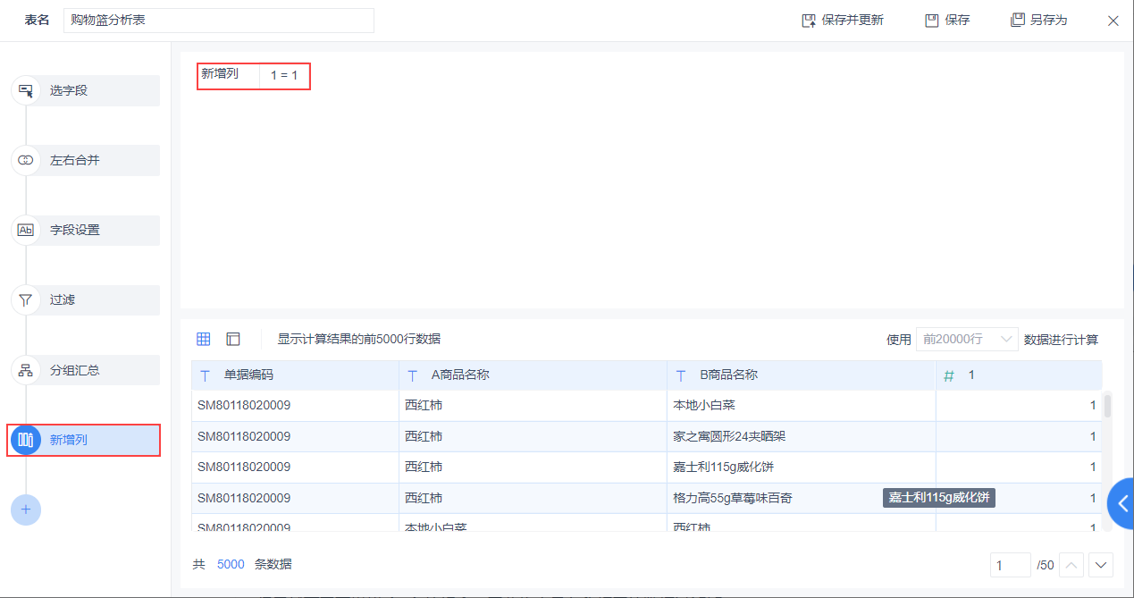Click the /50 total pages text

click(1045, 565)
